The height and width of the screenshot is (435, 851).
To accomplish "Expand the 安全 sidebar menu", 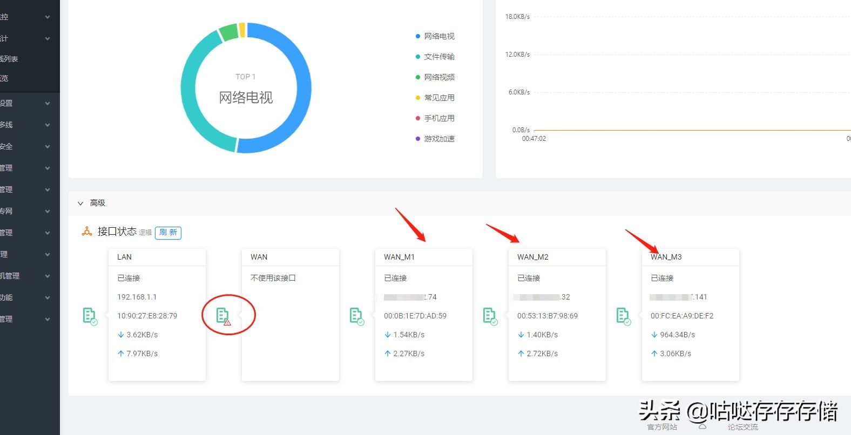I will (27, 146).
